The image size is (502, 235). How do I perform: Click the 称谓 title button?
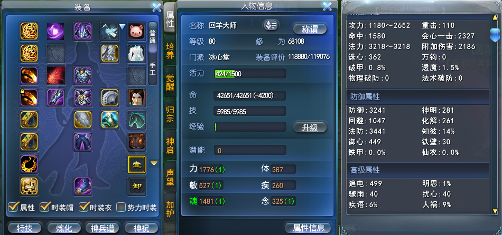coord(310,29)
